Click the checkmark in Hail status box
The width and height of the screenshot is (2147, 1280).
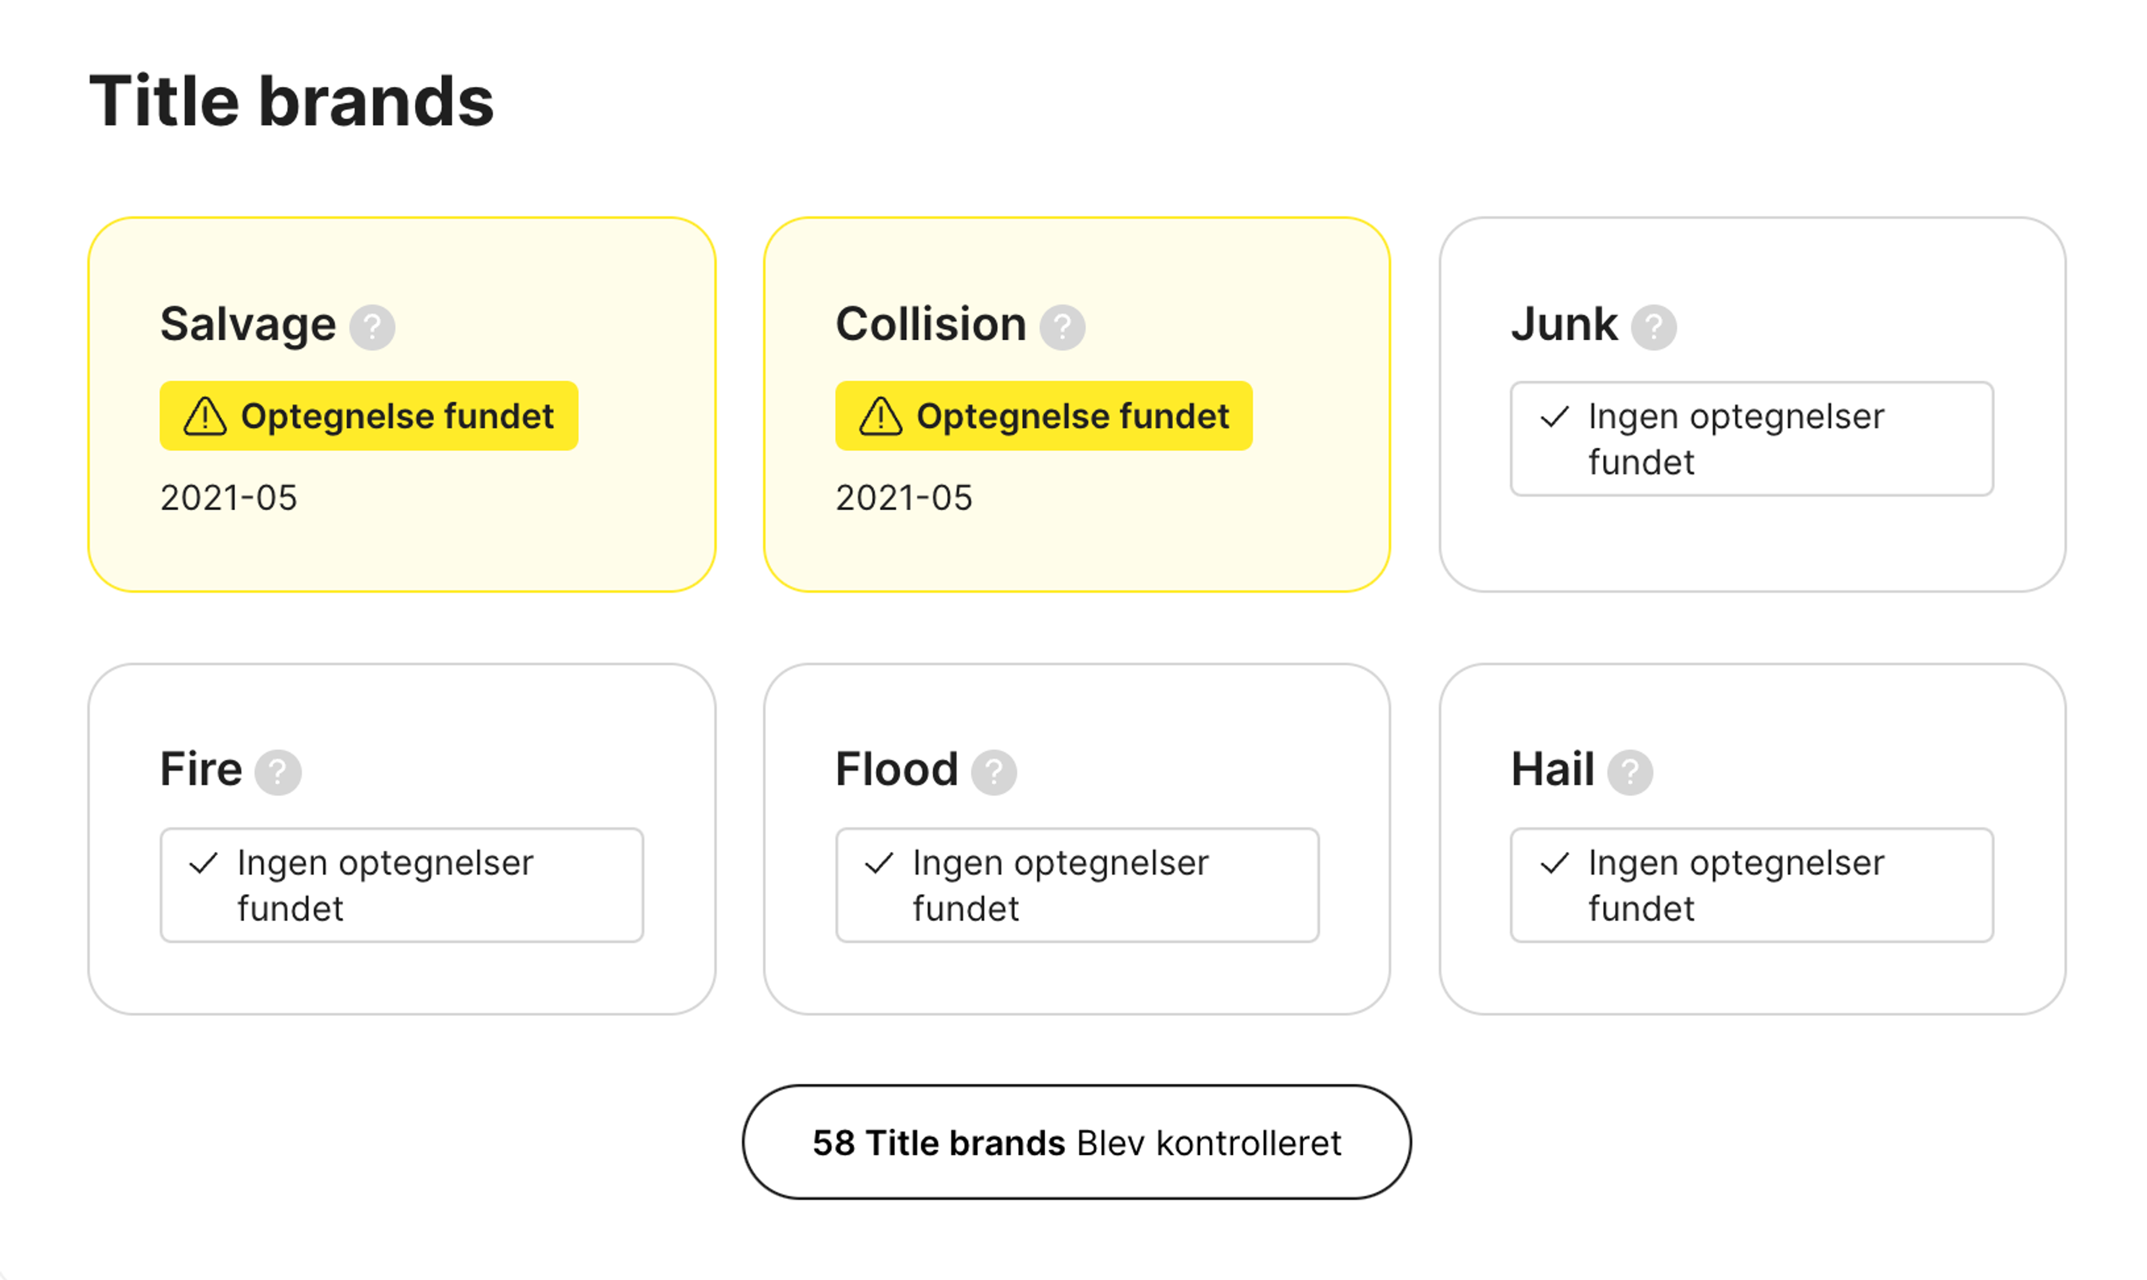click(x=1554, y=862)
